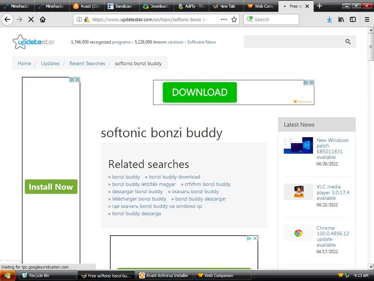Image resolution: width=374 pixels, height=281 pixels.
Task: Click the Windows patch news thumbnail
Action: (x=298, y=145)
